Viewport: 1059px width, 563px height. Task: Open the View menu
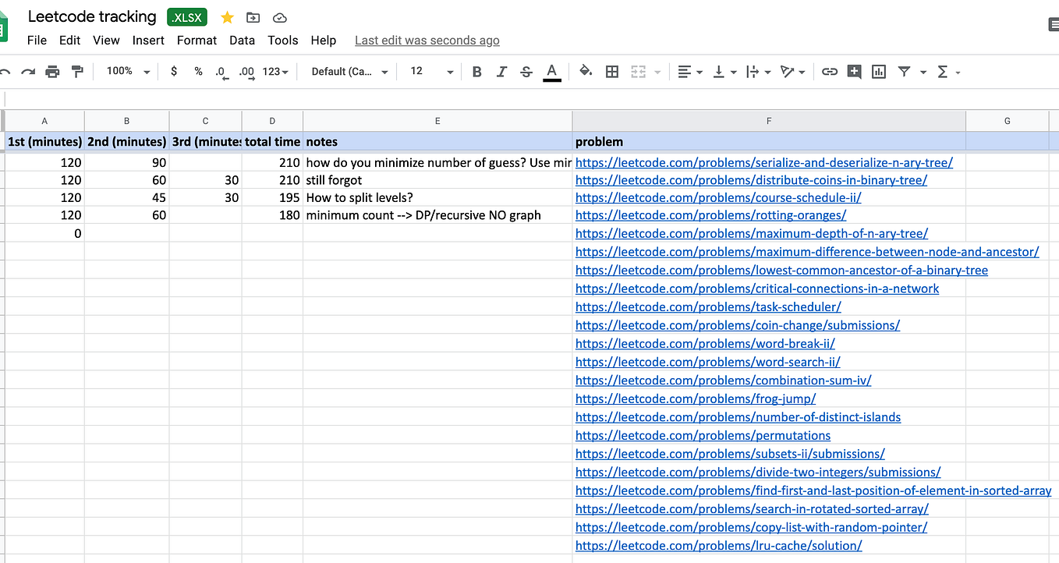tap(106, 41)
